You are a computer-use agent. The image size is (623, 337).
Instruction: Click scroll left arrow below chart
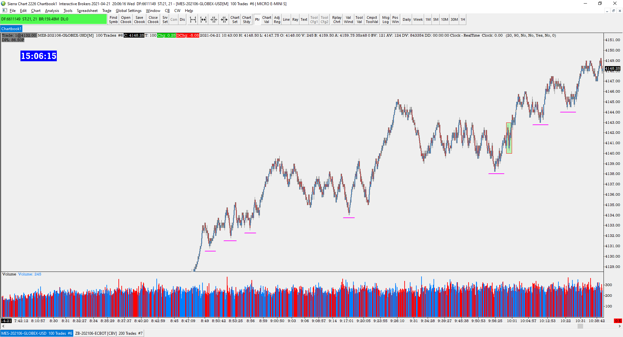[3, 326]
